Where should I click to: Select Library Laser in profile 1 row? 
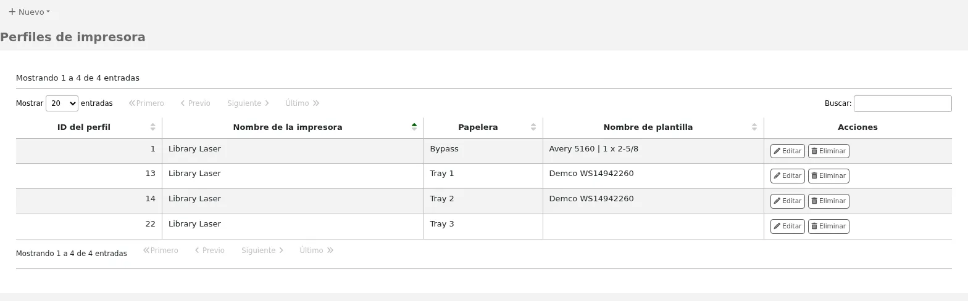point(293,151)
